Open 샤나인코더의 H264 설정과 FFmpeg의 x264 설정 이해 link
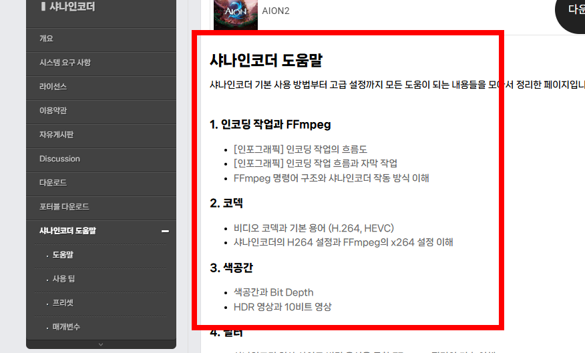 [x=343, y=242]
